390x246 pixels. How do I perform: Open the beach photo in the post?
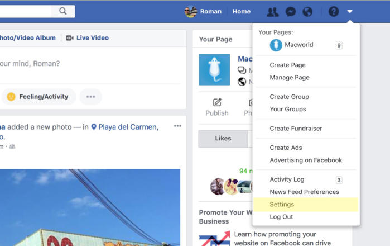(x=90, y=207)
